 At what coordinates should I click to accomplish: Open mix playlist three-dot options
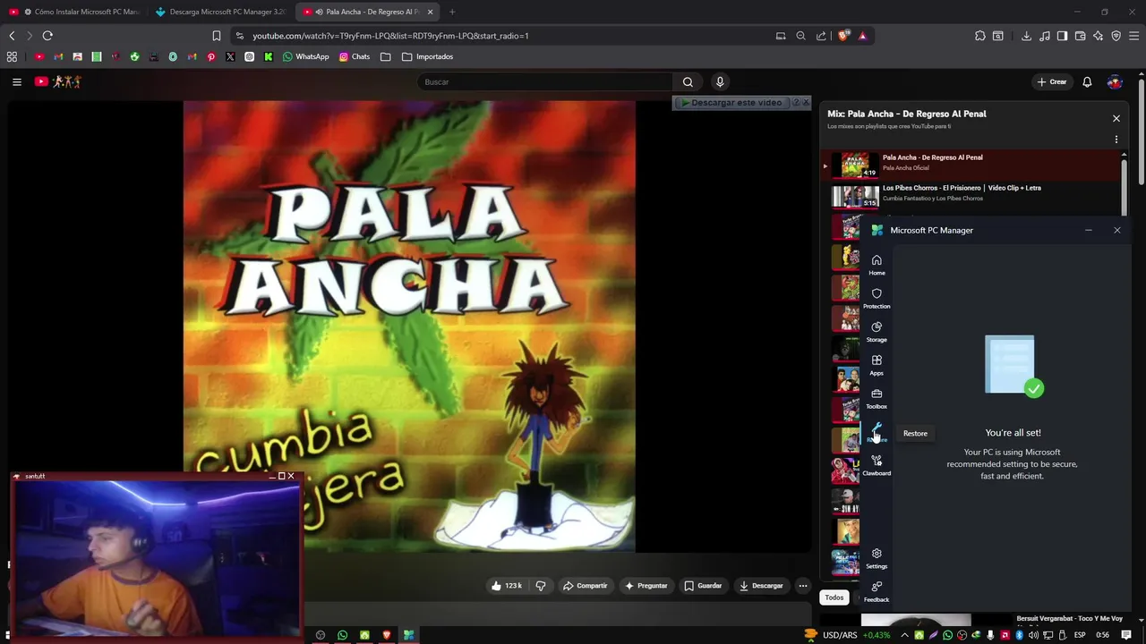click(1116, 140)
